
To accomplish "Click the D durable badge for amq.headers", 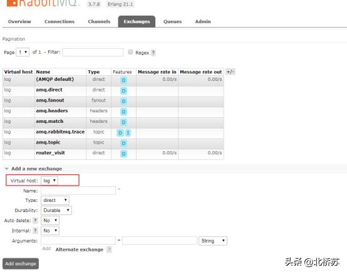I will click(x=123, y=112).
